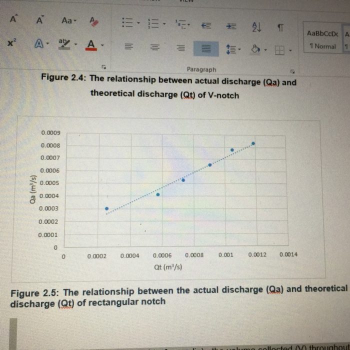Viewport: 350px width, 350px height.
Task: Open Numbering dropdown arrow
Action: click(x=164, y=23)
